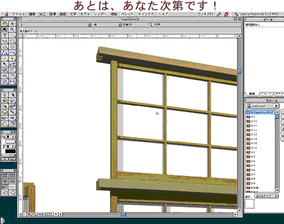Viewport: 284px width, 224px height.
Task: Select the pan hand tool
Action: pos(5,24)
